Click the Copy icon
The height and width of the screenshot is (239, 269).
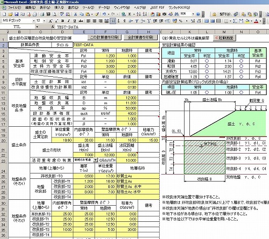[x=82, y=14]
